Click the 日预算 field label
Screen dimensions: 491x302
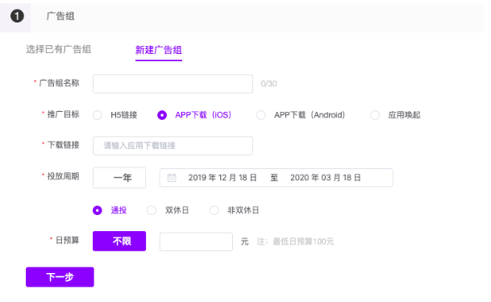click(x=68, y=240)
